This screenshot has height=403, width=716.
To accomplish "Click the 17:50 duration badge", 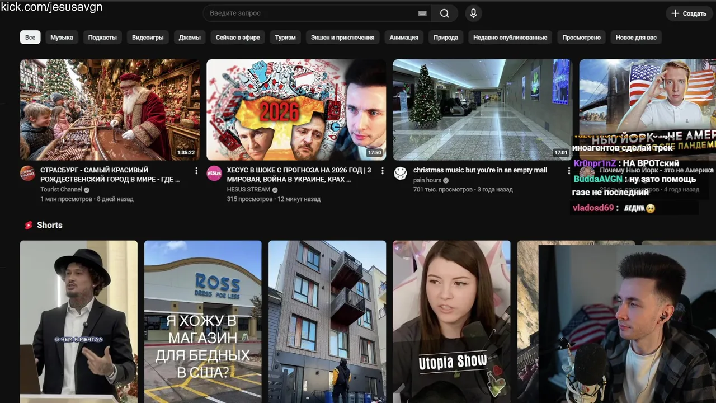I will click(x=374, y=153).
